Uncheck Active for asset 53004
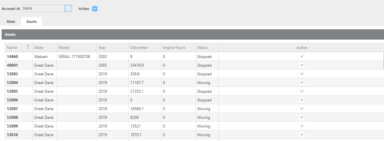Image resolution: width=384 pixels, height=141 pixels. (x=302, y=82)
